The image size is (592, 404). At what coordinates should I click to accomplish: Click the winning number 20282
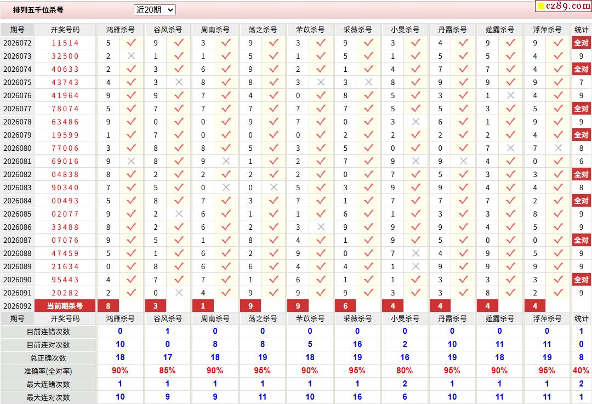tap(65, 293)
